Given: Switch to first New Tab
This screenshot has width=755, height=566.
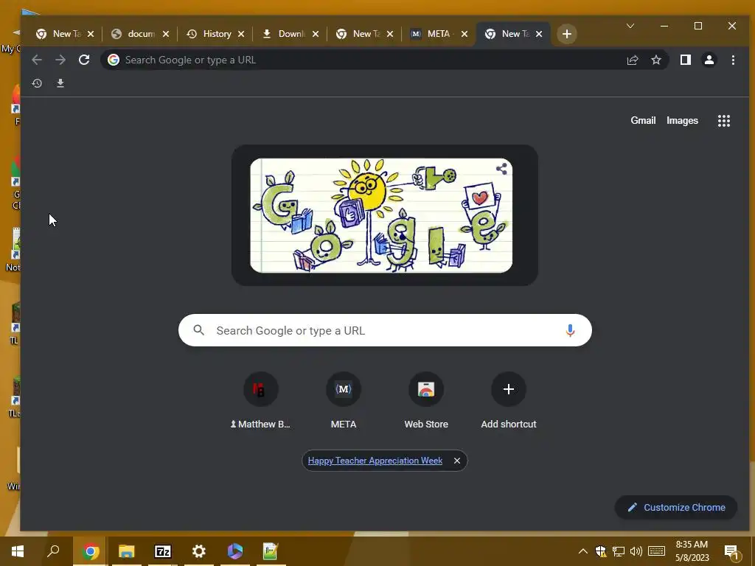Looking at the screenshot, I should [65, 34].
